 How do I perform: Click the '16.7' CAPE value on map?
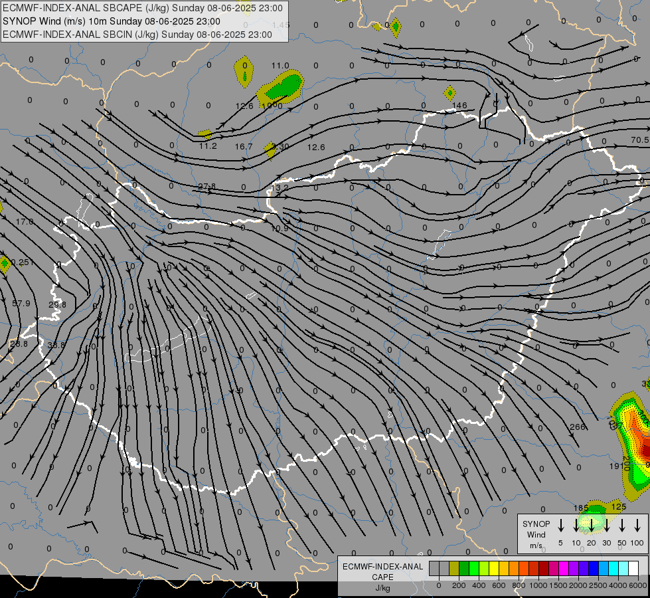pyautogui.click(x=244, y=147)
